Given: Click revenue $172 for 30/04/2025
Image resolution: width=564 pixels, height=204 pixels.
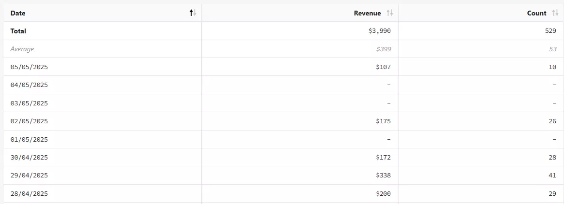Looking at the screenshot, I should pos(384,157).
